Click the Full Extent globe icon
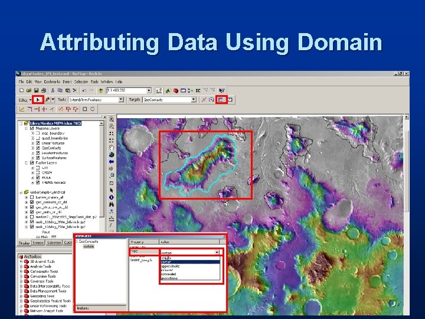The width and height of the screenshot is (425, 319). tap(111, 155)
